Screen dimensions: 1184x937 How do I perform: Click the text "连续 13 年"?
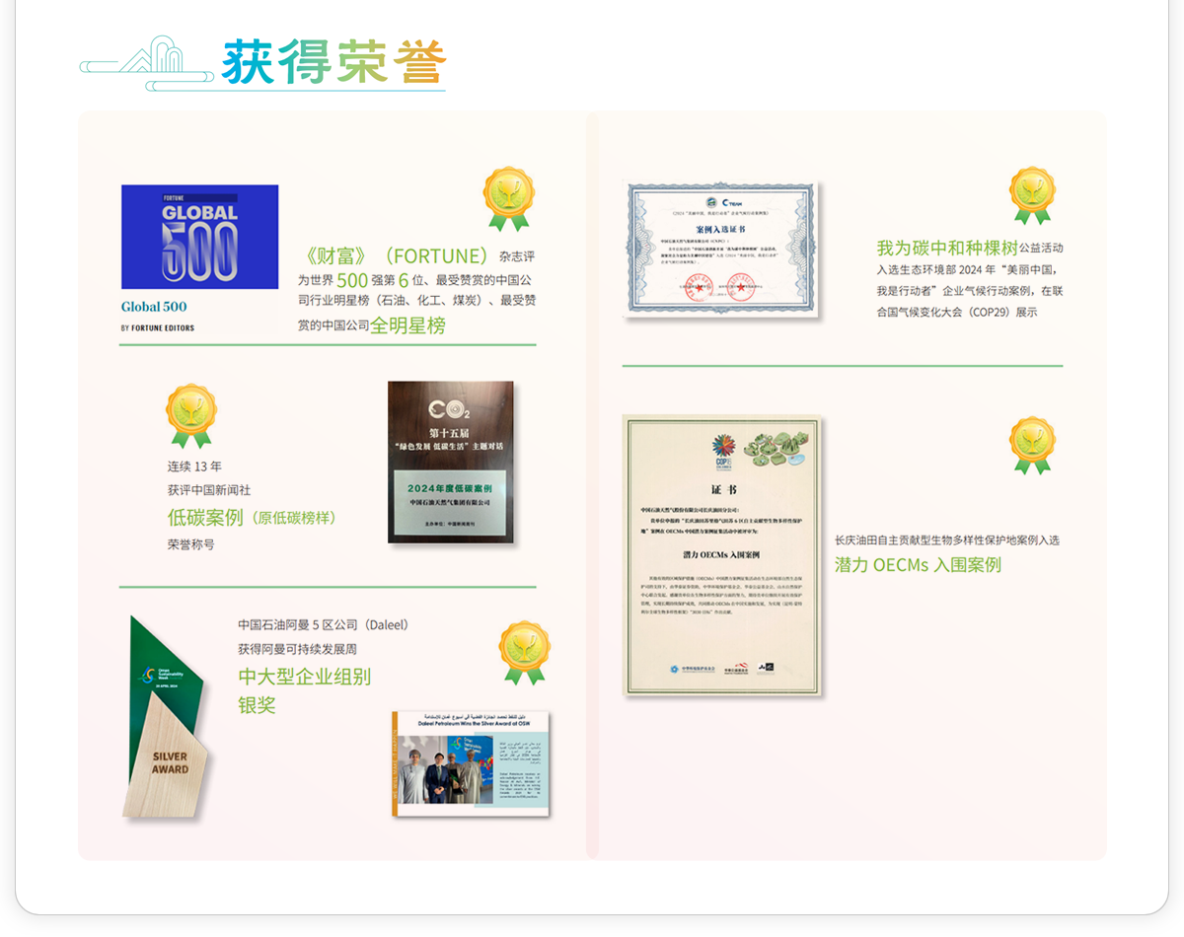coord(194,467)
